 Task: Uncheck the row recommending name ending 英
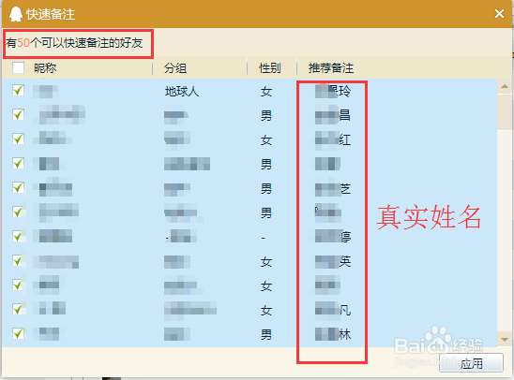pos(18,261)
